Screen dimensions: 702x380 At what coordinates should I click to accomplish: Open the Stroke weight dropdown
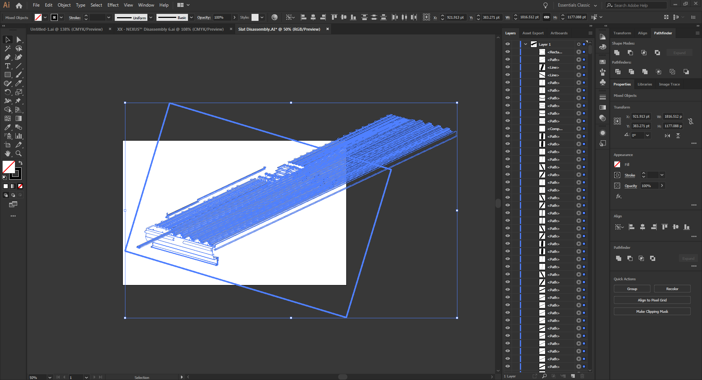109,17
